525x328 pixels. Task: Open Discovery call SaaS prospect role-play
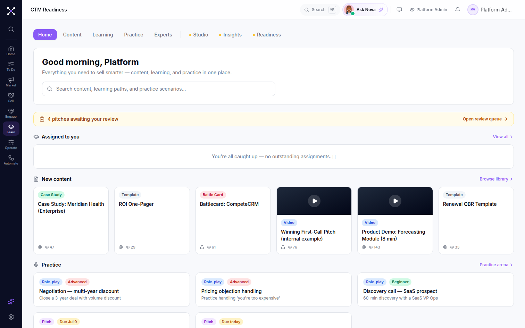(435, 290)
